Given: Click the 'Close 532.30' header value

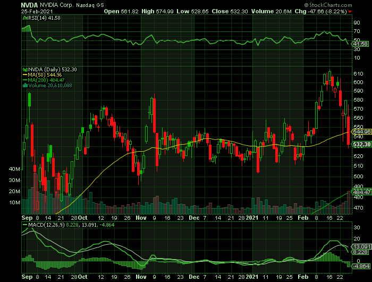Looking at the screenshot, I should tap(230, 11).
